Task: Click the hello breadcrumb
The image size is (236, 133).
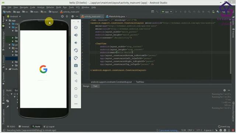Action: (x=7, y=12)
